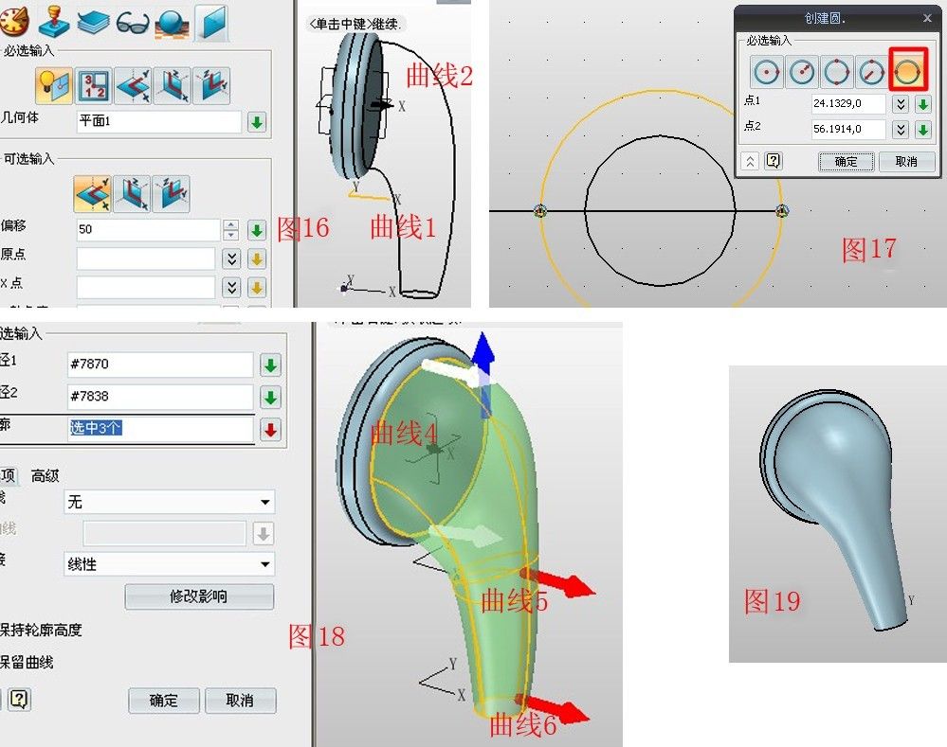Expand options next to 点1 field
Screen dimensions: 947x747
[901, 104]
